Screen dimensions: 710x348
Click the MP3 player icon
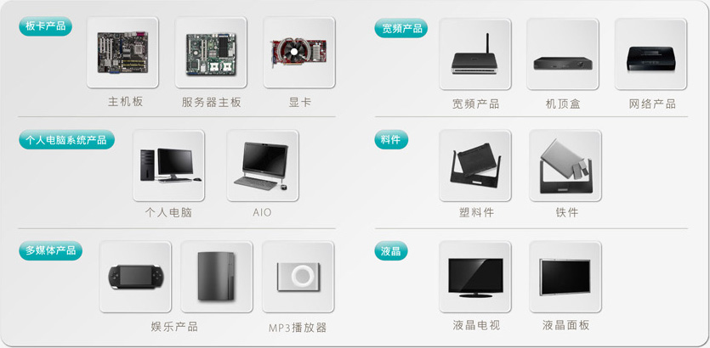point(298,277)
